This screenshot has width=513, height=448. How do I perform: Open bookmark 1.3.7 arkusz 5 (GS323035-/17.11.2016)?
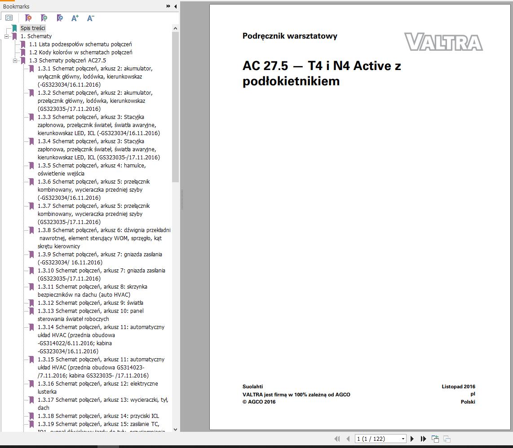[94, 214]
